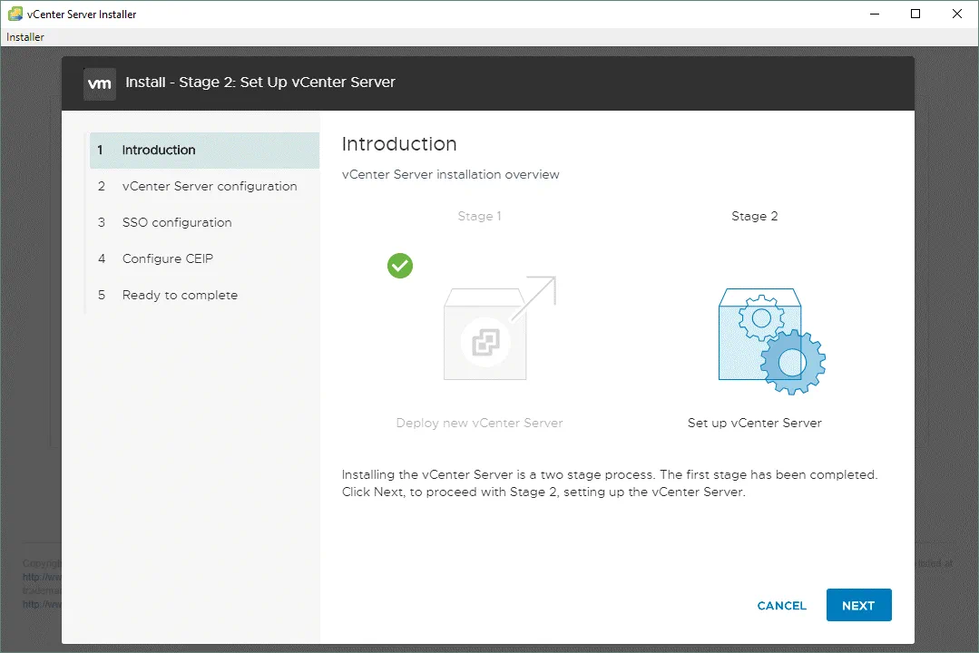Viewport: 979px width, 653px height.
Task: Click the vCenter Server Installer title bar icon
Action: [15, 14]
